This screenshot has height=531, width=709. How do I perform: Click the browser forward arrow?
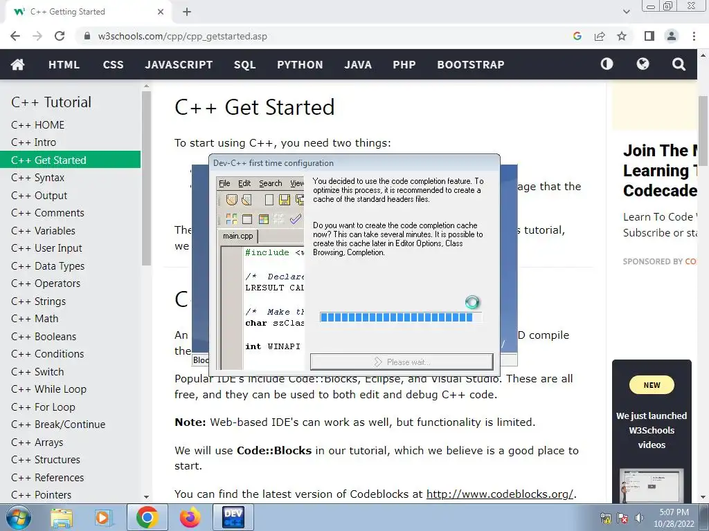click(x=37, y=36)
